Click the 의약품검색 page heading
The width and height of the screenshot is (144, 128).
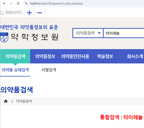click(x=17, y=90)
